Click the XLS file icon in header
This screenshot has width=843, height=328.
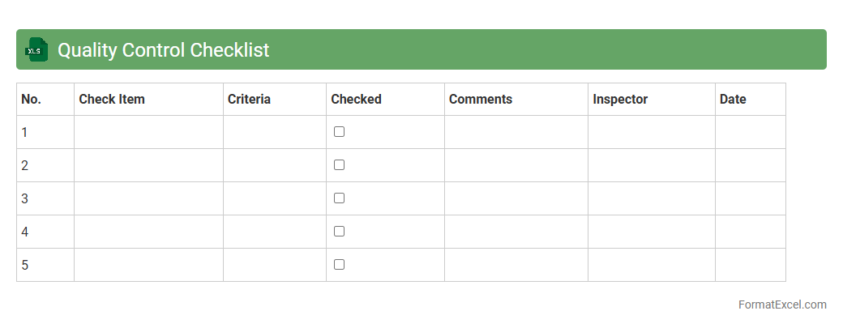36,49
